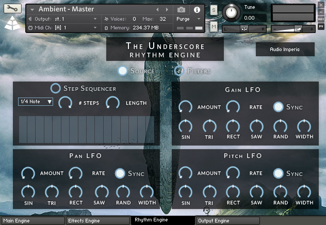Toggle the Step Sequencer on
Image resolution: width=326 pixels, height=225 pixels.
(56, 88)
